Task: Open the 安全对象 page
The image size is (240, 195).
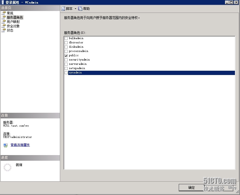Action: point(13,26)
